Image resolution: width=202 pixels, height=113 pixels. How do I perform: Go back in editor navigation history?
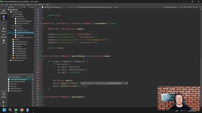pyautogui.click(x=35, y=7)
